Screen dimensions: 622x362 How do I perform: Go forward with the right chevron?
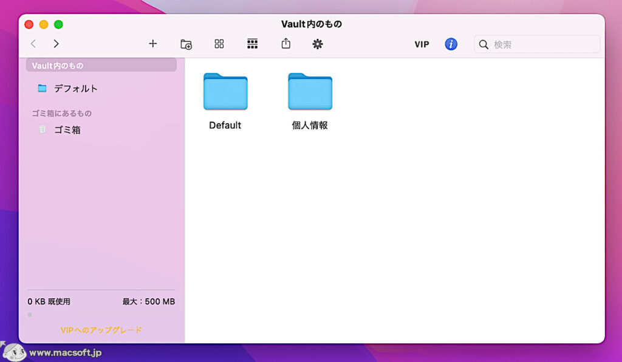56,44
